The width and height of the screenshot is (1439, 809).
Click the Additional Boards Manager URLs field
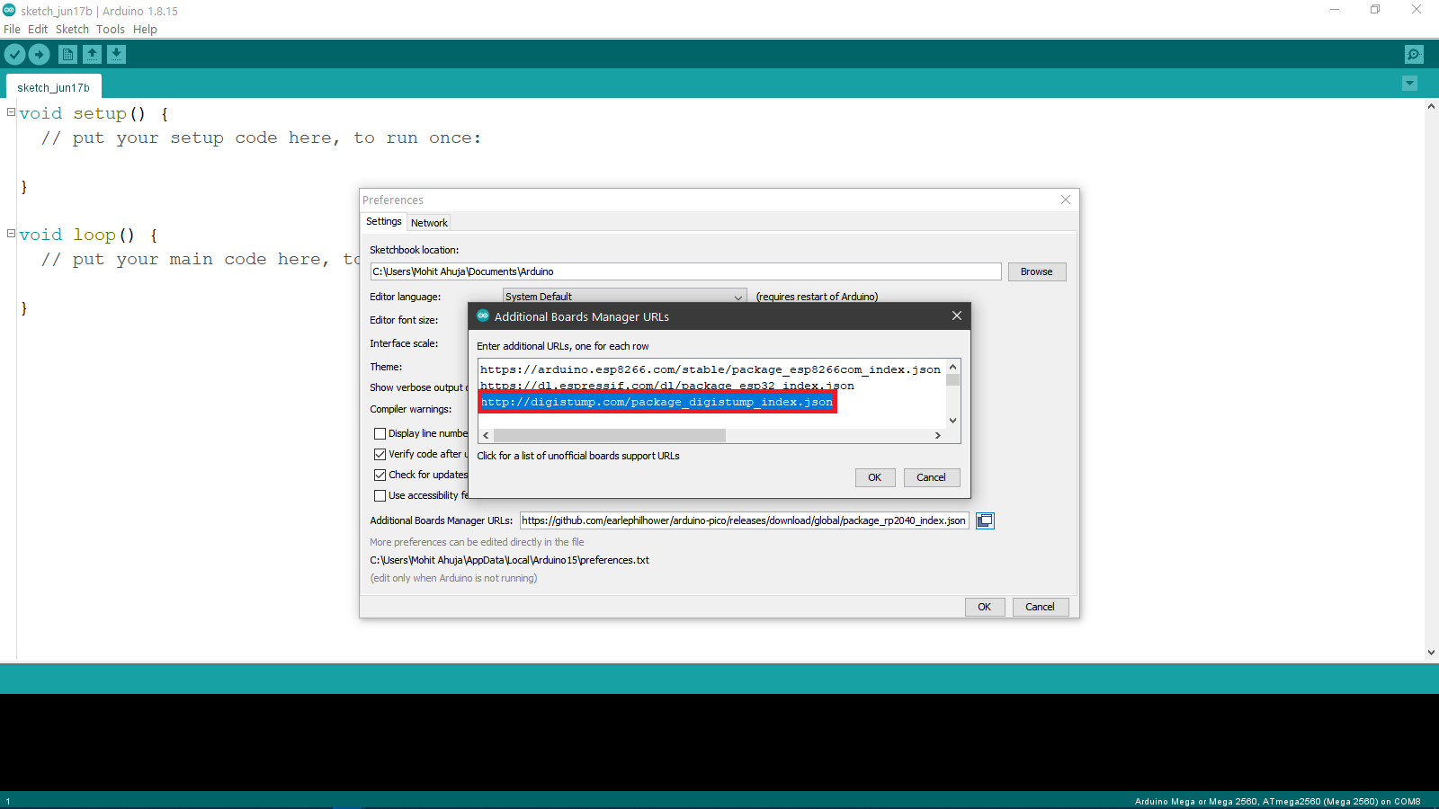(745, 520)
